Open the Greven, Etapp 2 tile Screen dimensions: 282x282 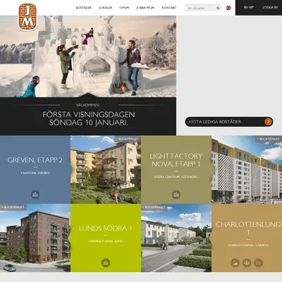pyautogui.click(x=35, y=170)
